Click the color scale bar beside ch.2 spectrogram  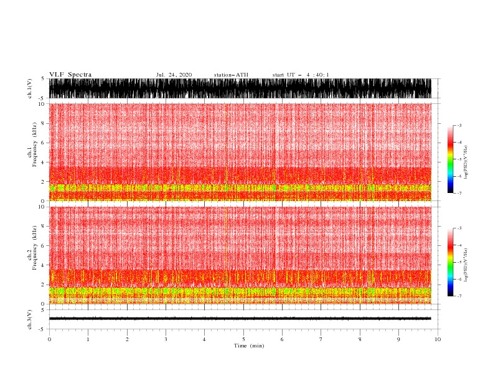click(x=450, y=262)
